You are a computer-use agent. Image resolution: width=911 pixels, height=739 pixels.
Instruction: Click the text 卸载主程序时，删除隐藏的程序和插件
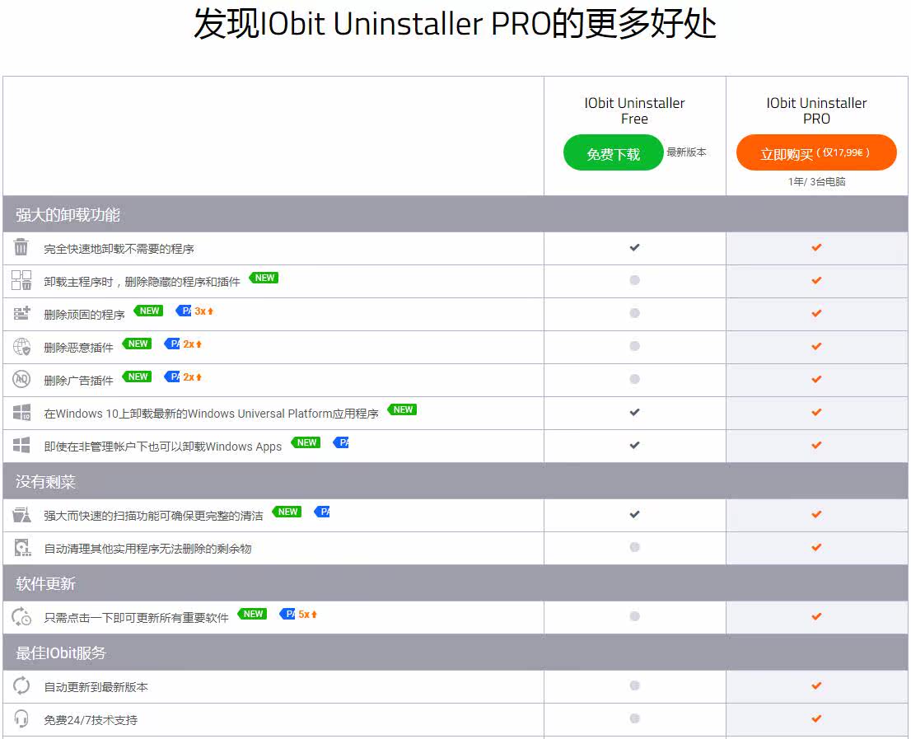(x=142, y=282)
